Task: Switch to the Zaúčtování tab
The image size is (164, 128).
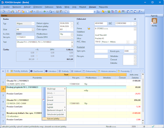Action: tap(37, 71)
